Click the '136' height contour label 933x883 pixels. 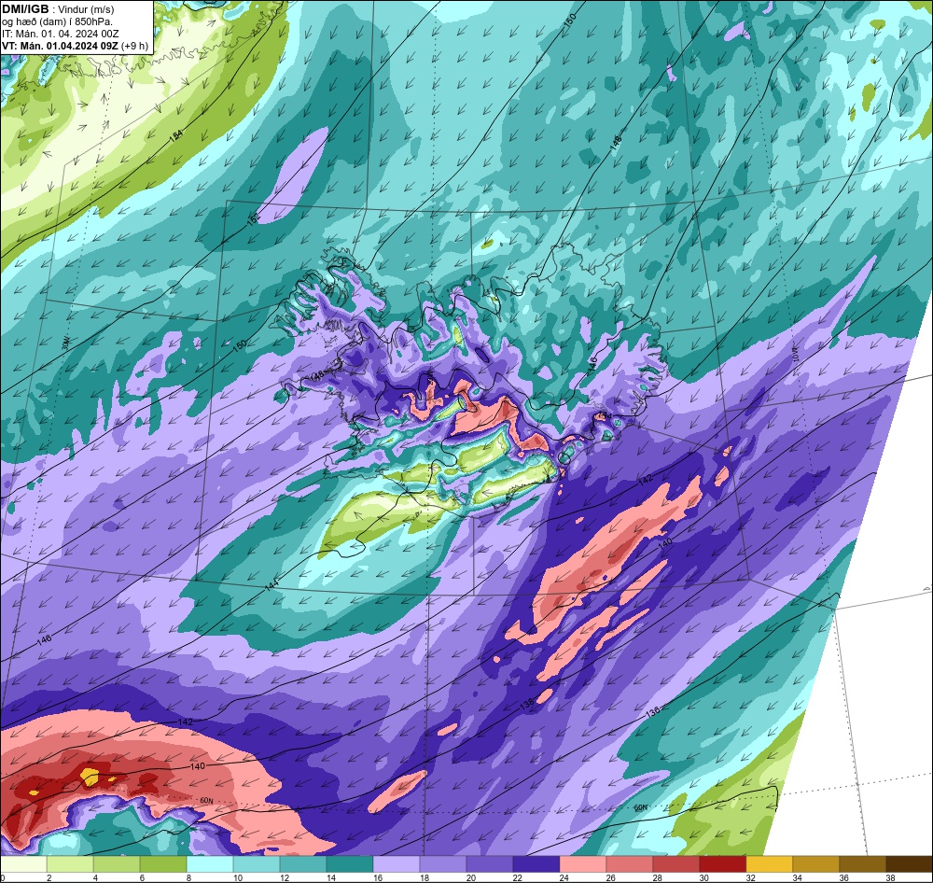tap(653, 711)
